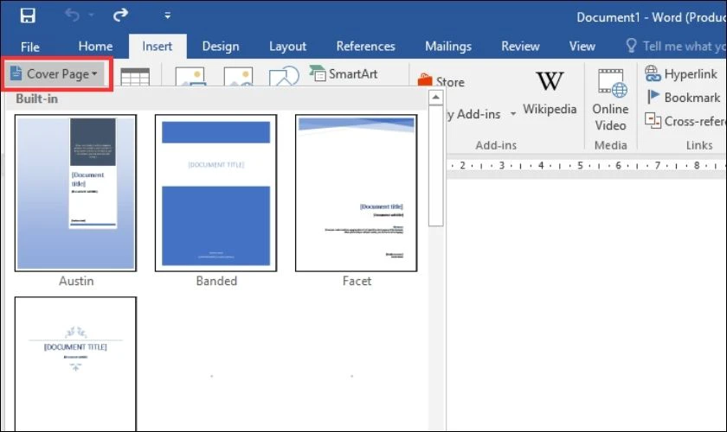Open the References tab
The width and height of the screenshot is (727, 432).
(x=366, y=47)
